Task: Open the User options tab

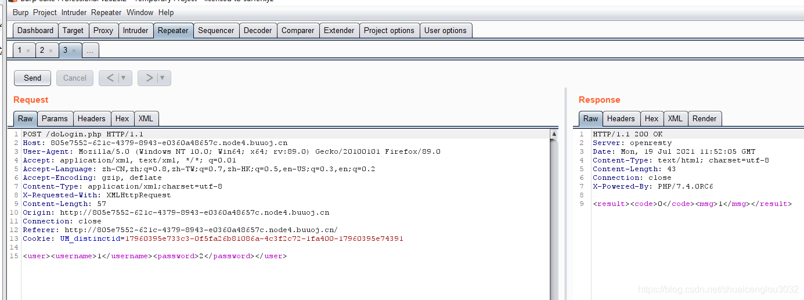Action: tap(445, 30)
